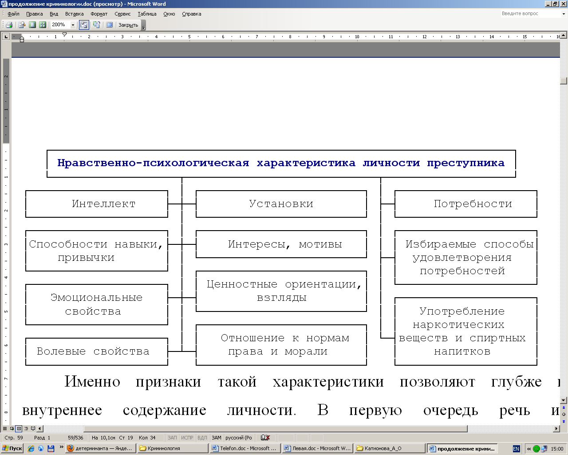Switch to Криминология folder taskbar button
Screen dimensions: 568x455
pos(172,448)
